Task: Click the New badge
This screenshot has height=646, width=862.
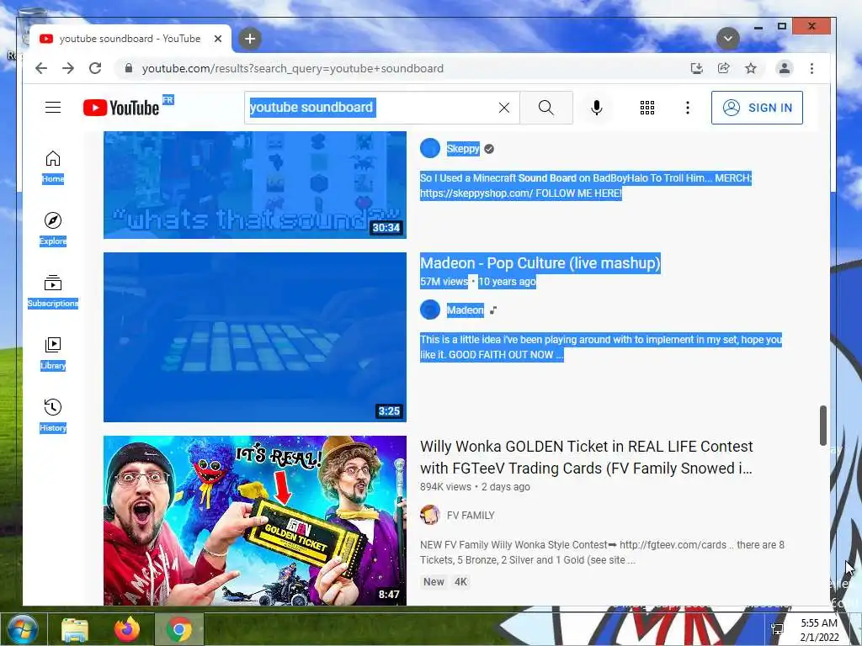Action: coord(434,582)
